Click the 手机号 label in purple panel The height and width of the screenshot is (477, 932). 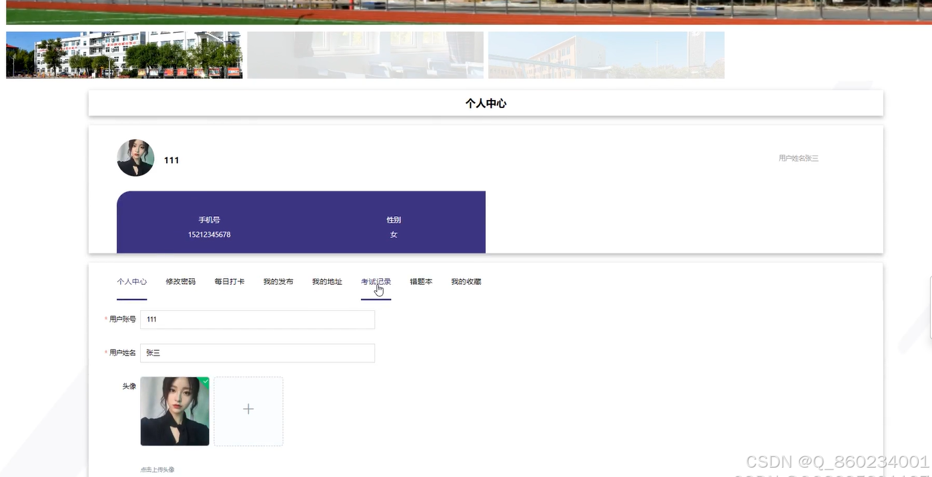point(209,220)
